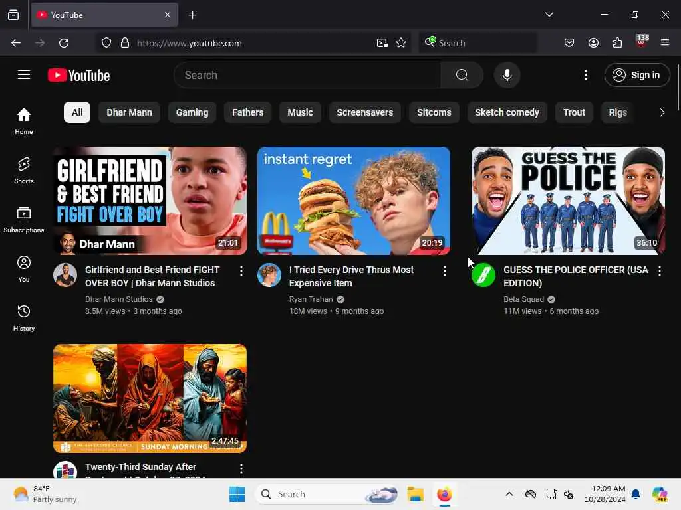Viewport: 681px width, 510px height.
Task: Start voice search with the microphone
Action: pos(507,75)
